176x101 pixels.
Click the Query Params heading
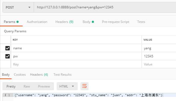15,31
